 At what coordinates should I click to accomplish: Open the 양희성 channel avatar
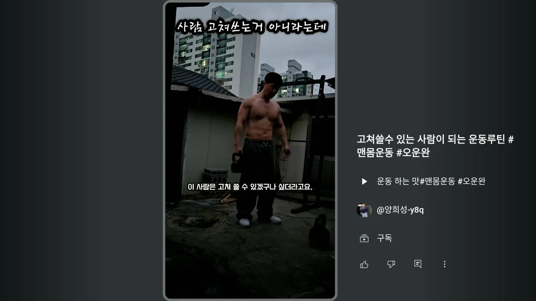pyautogui.click(x=364, y=210)
